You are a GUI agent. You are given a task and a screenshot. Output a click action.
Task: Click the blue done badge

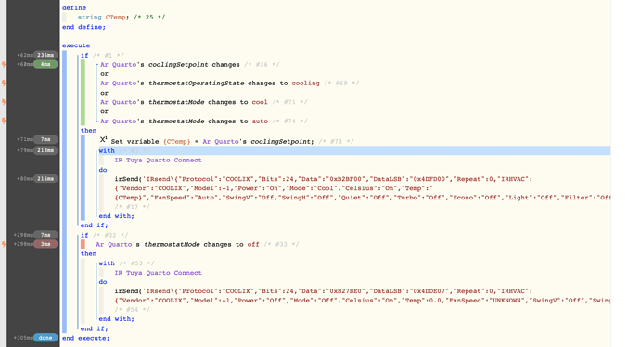tap(45, 338)
